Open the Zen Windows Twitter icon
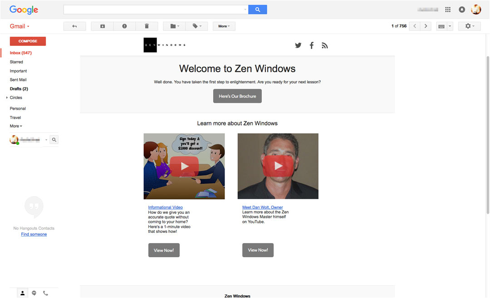Viewport: 490px width, 298px height. point(298,45)
